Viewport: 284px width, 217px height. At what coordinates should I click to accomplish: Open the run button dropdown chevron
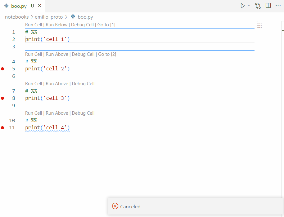point(249,6)
